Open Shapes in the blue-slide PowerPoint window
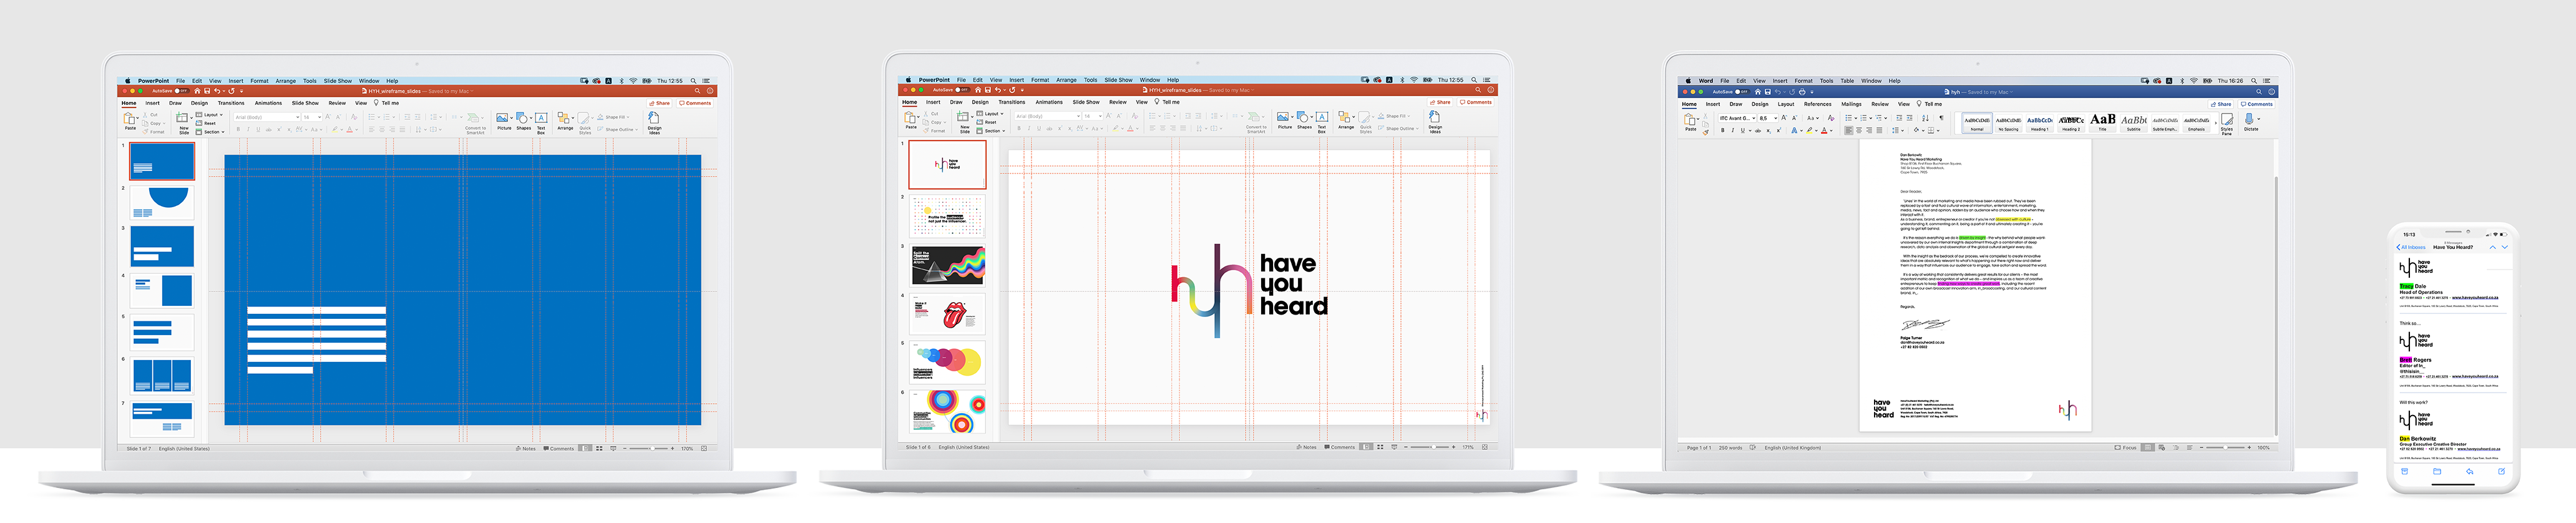Screen dimensions: 2576x523 coord(523,121)
